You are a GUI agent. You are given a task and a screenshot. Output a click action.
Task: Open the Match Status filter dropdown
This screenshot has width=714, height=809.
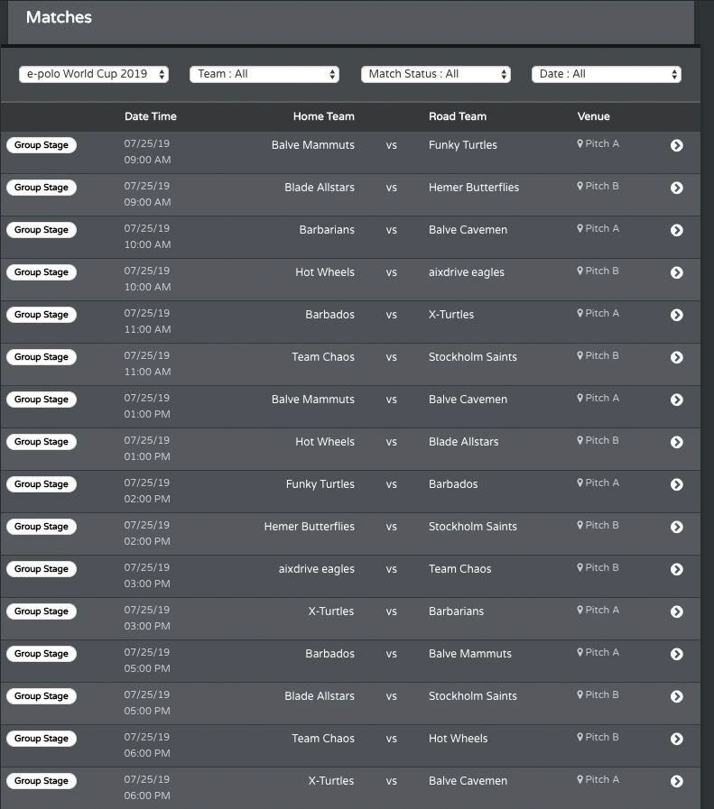(436, 74)
